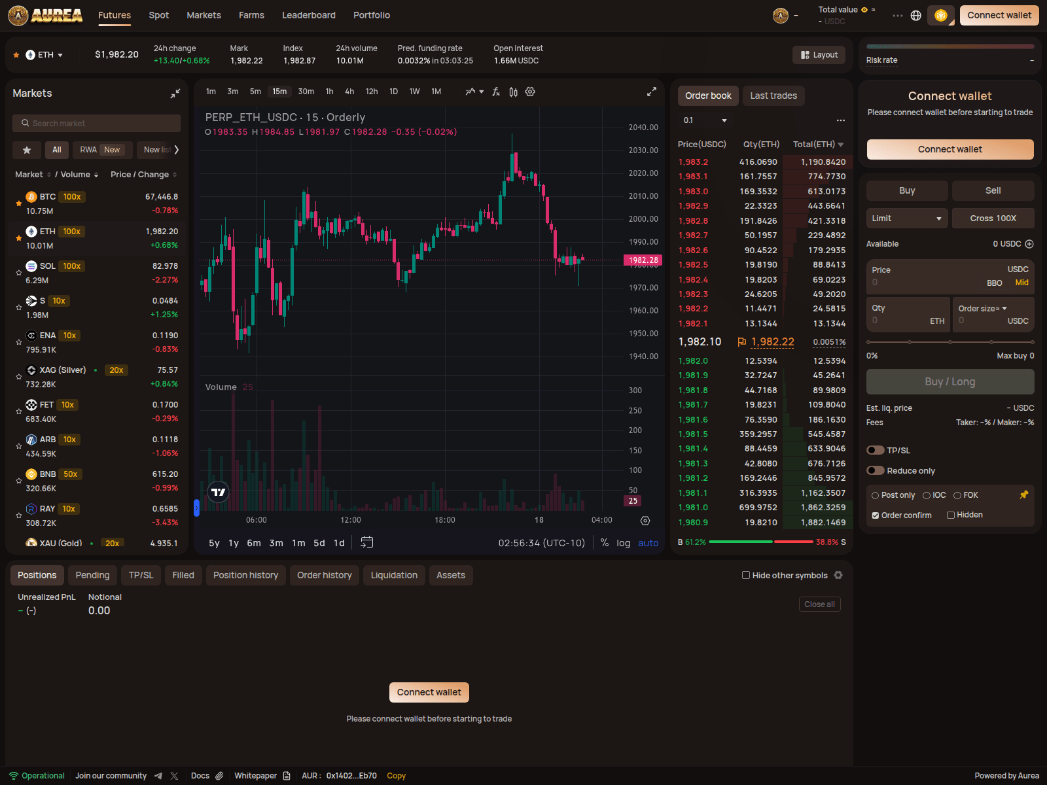
Task: Open the Limit order type dropdown
Action: point(906,218)
